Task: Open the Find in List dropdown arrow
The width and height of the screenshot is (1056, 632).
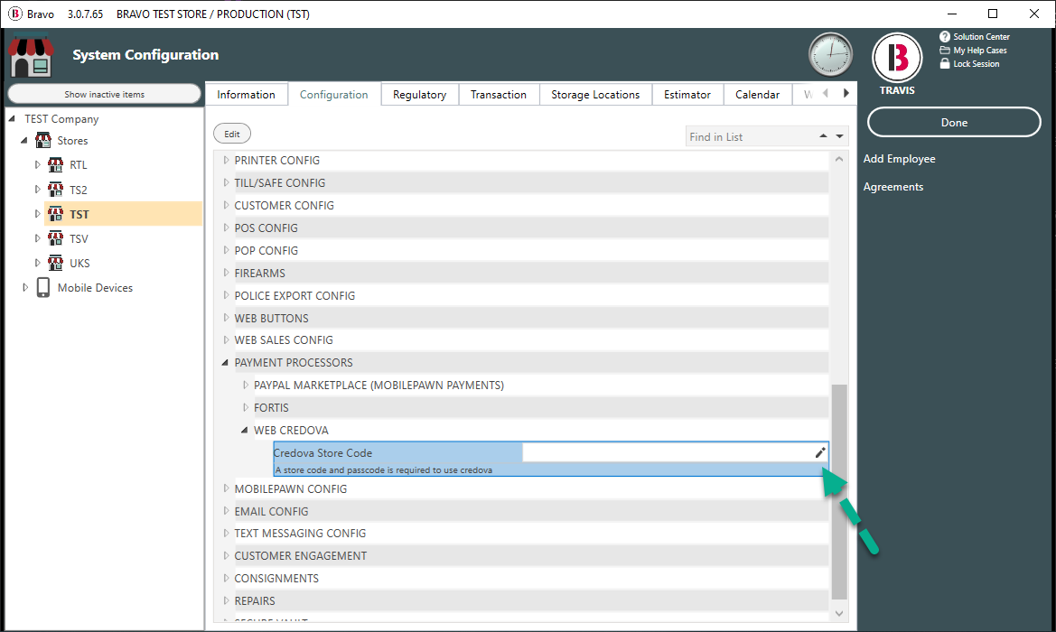Action: pos(840,137)
